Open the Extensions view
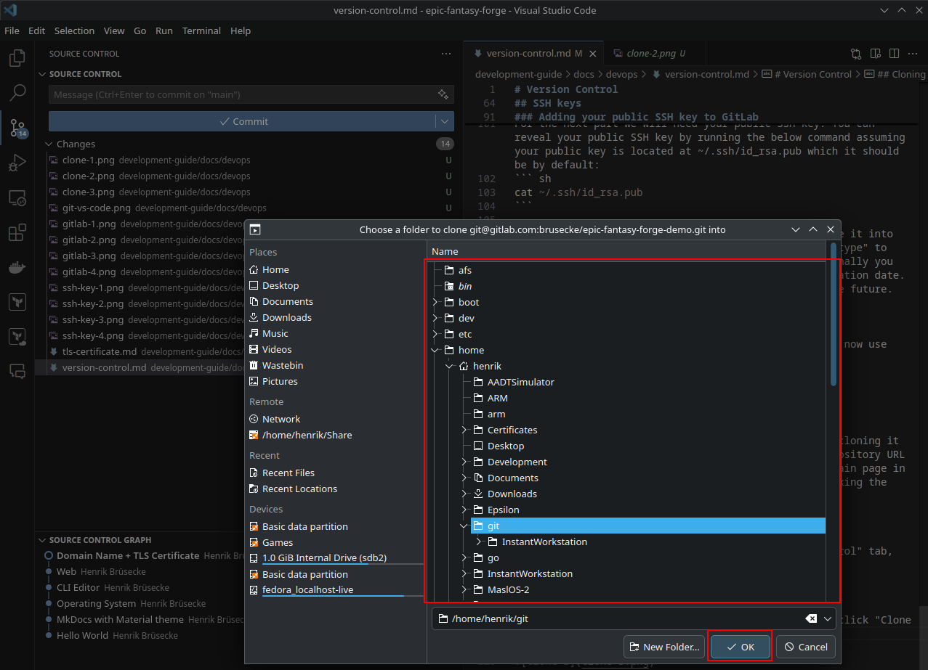 tap(17, 232)
